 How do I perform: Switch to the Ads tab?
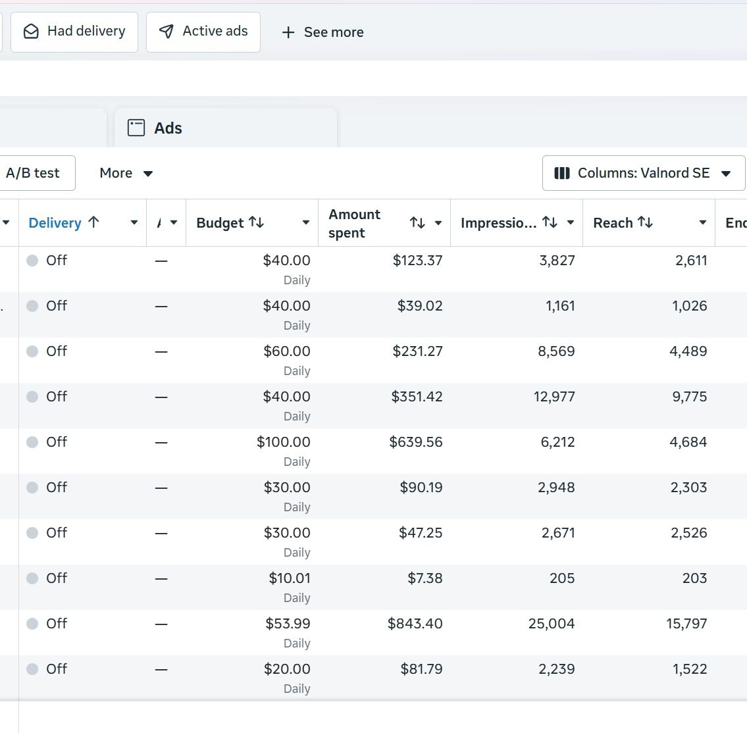225,128
